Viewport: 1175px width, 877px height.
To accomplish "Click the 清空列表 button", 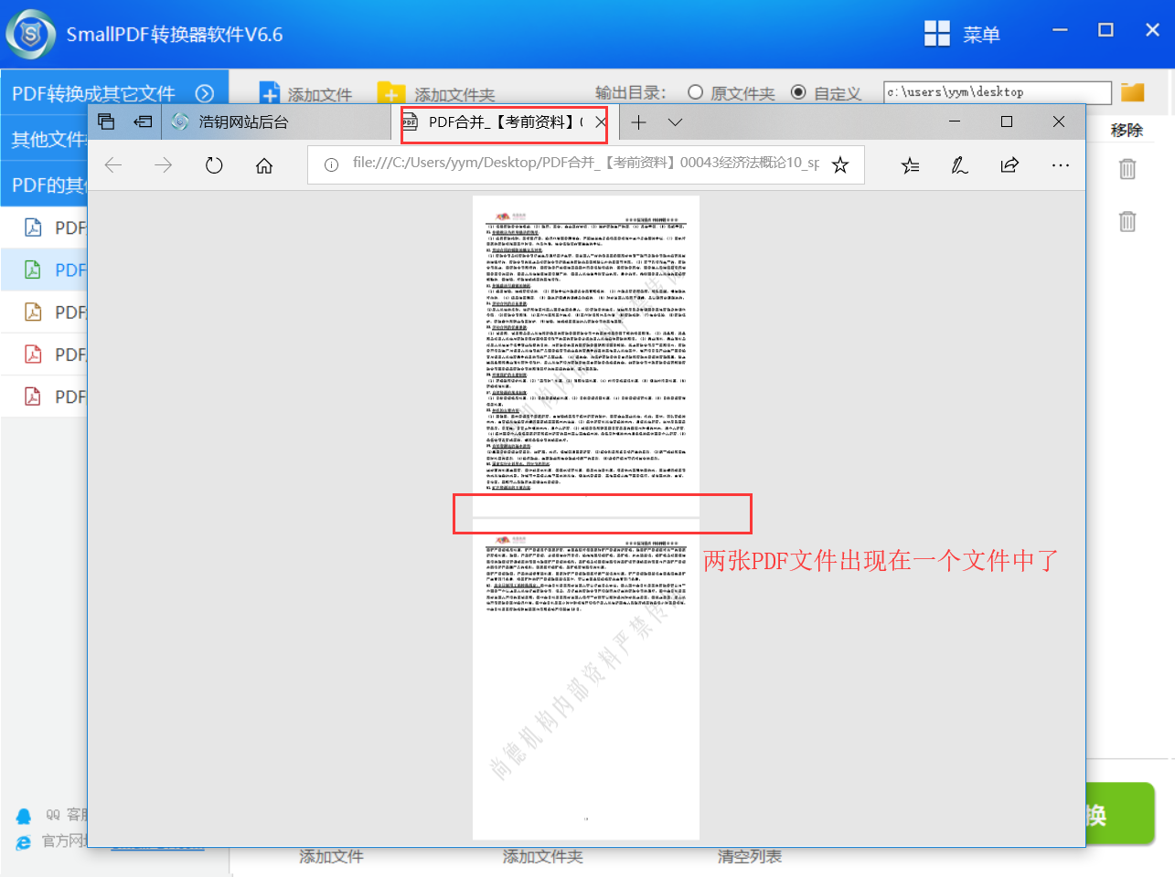I will [750, 857].
